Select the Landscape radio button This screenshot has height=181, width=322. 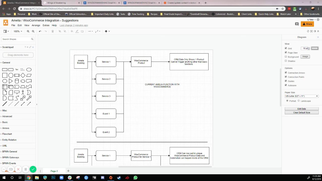pos(299,101)
